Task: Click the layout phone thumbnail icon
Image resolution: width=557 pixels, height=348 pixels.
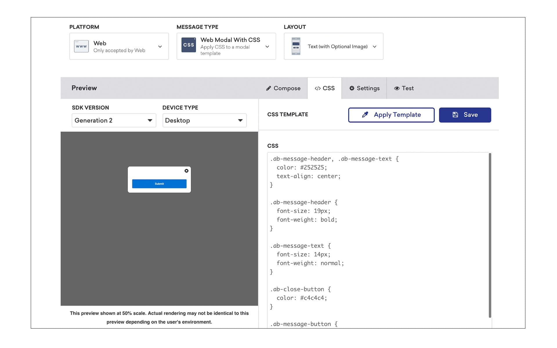Action: [296, 46]
